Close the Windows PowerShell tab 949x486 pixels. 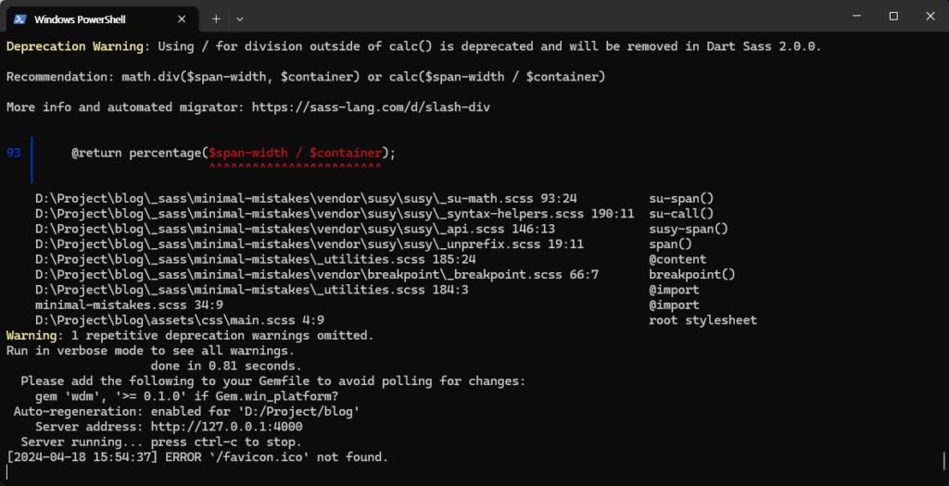pos(182,19)
